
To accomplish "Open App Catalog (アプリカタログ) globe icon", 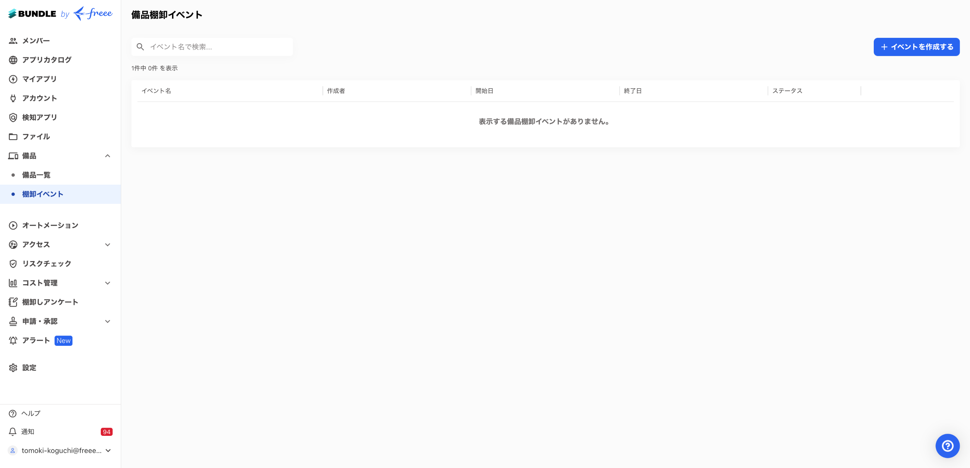I will [13, 60].
